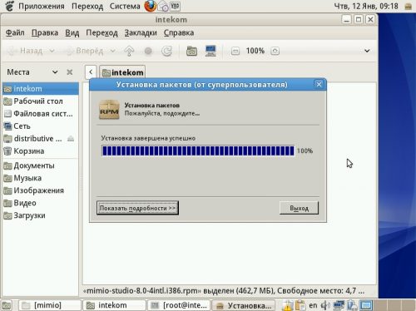The width and height of the screenshot is (416, 311).
Task: Open the Forward history dropdown arrow
Action: coord(112,51)
